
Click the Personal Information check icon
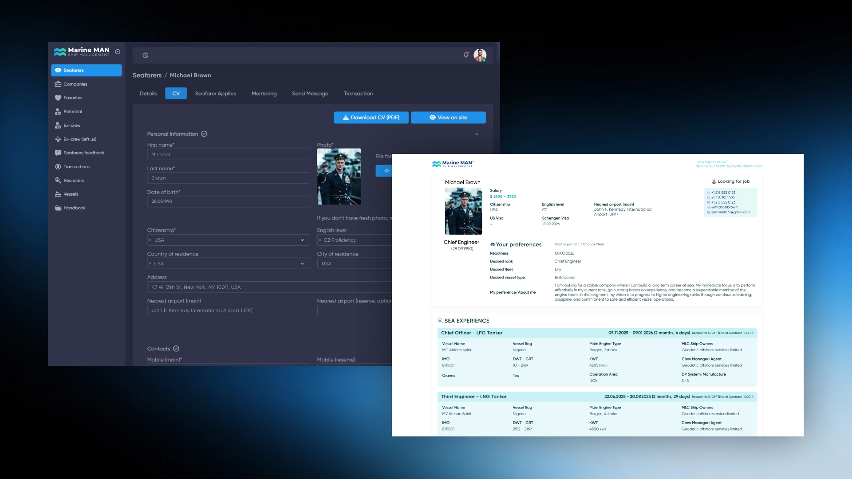pyautogui.click(x=204, y=133)
